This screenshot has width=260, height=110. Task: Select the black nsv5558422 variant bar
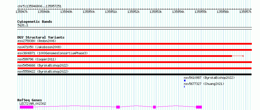tap(134, 74)
